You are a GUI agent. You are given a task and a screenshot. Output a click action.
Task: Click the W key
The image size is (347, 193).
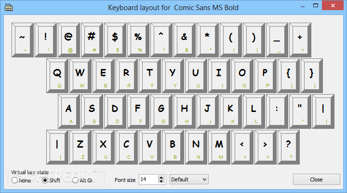80,76
